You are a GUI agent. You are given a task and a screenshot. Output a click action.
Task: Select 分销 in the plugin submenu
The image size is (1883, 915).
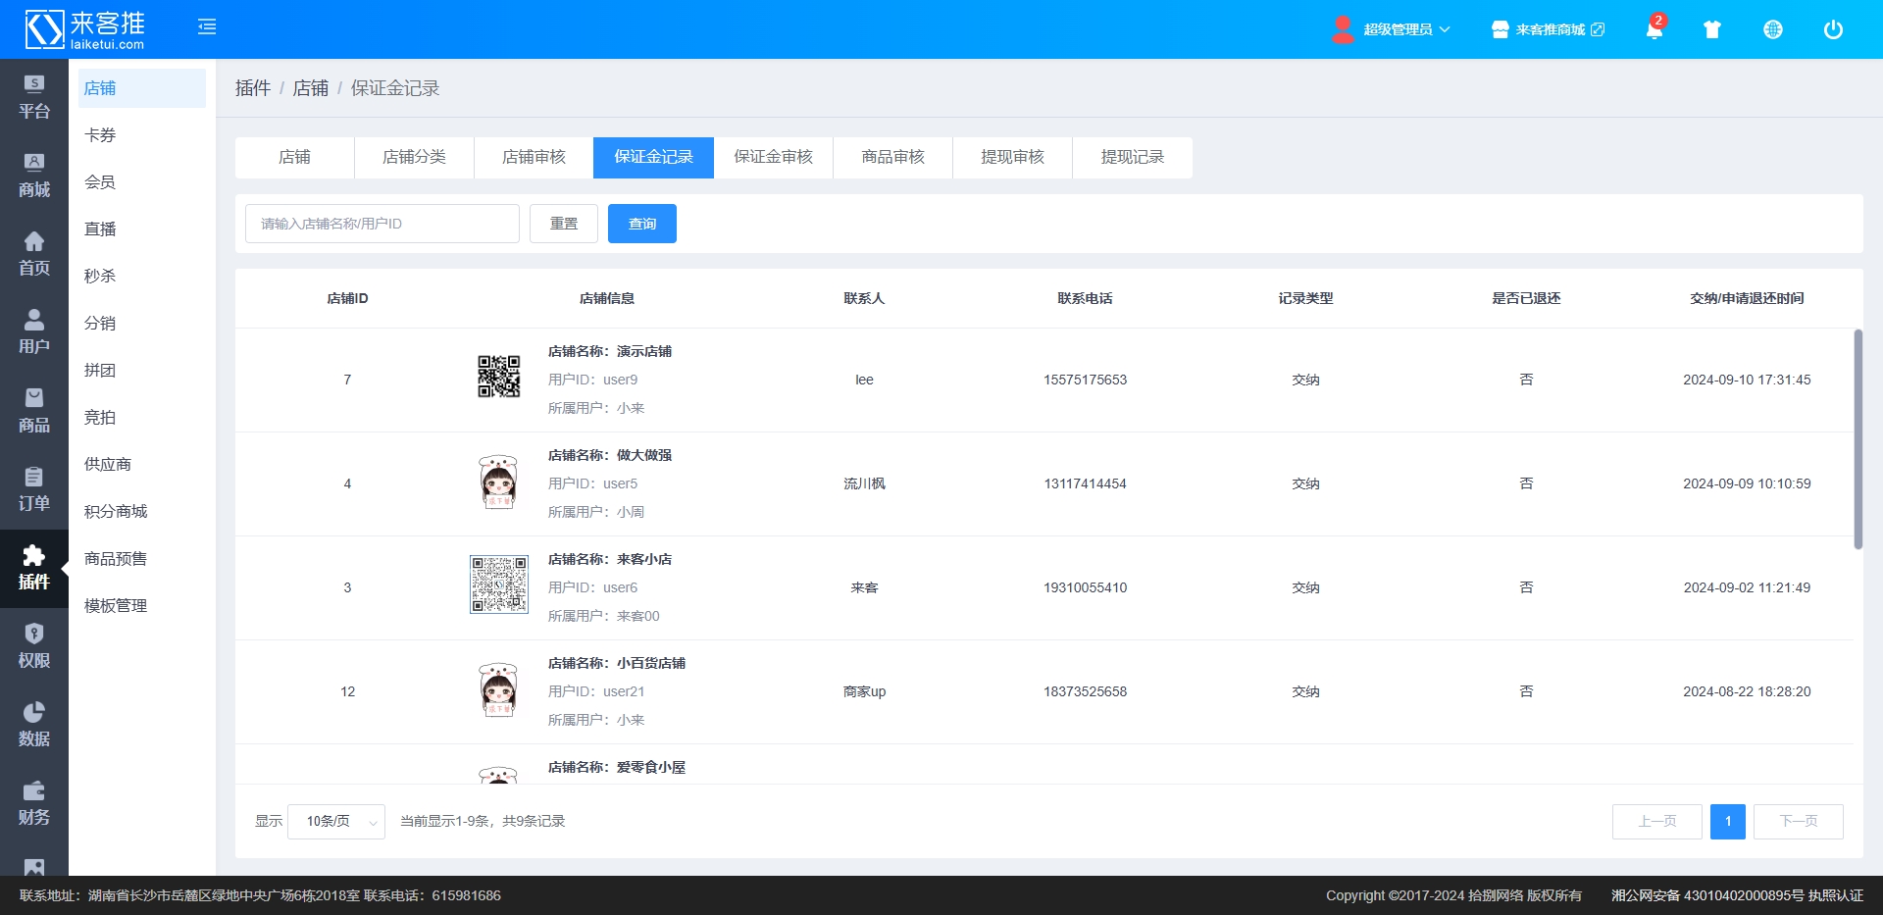pyautogui.click(x=100, y=324)
